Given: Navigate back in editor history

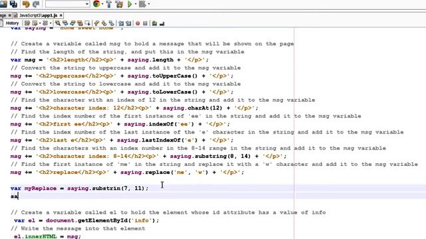Looking at the screenshot, I should [35, 23].
